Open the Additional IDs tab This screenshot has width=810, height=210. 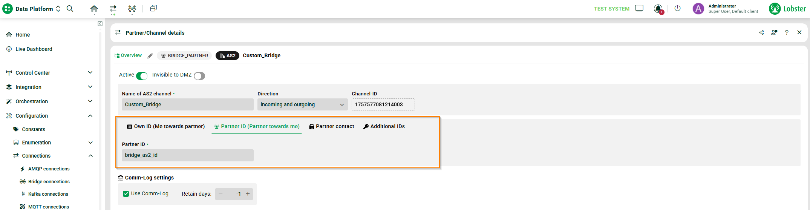[384, 126]
